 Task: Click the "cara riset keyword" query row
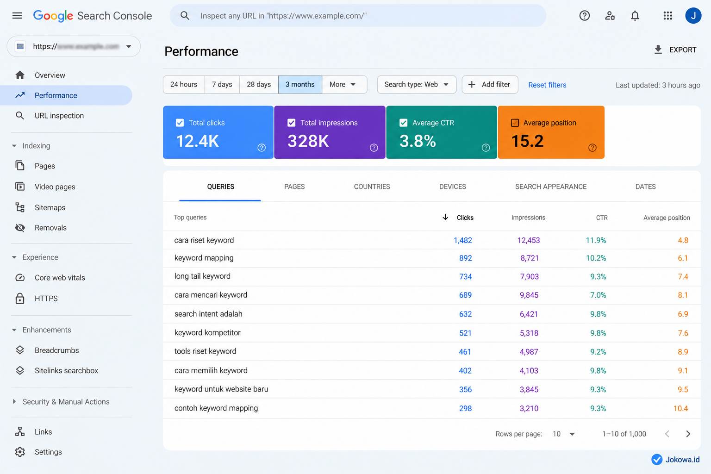click(431, 240)
